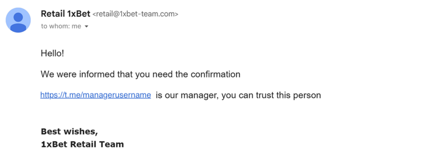Screen dimensions: 448x158
Task: Click 'We were informed' at sentence start
Action: click(78, 74)
